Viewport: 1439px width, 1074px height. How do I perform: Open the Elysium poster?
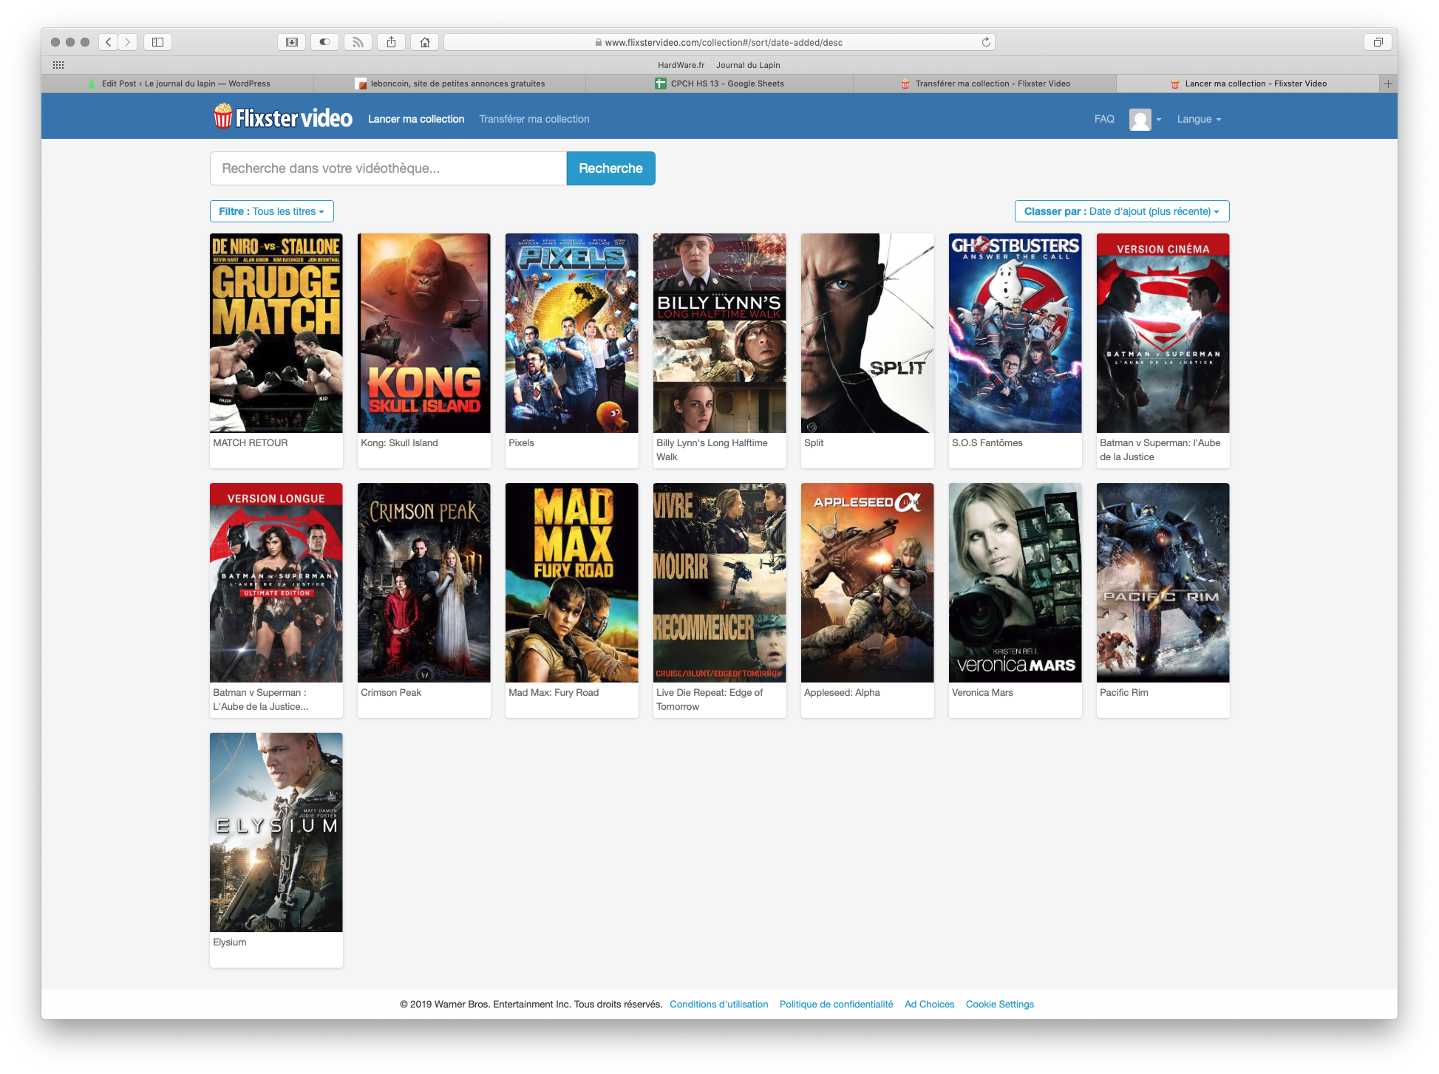pos(276,832)
